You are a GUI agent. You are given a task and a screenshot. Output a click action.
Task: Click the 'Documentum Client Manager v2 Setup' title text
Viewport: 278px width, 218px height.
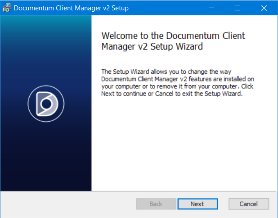click(71, 8)
